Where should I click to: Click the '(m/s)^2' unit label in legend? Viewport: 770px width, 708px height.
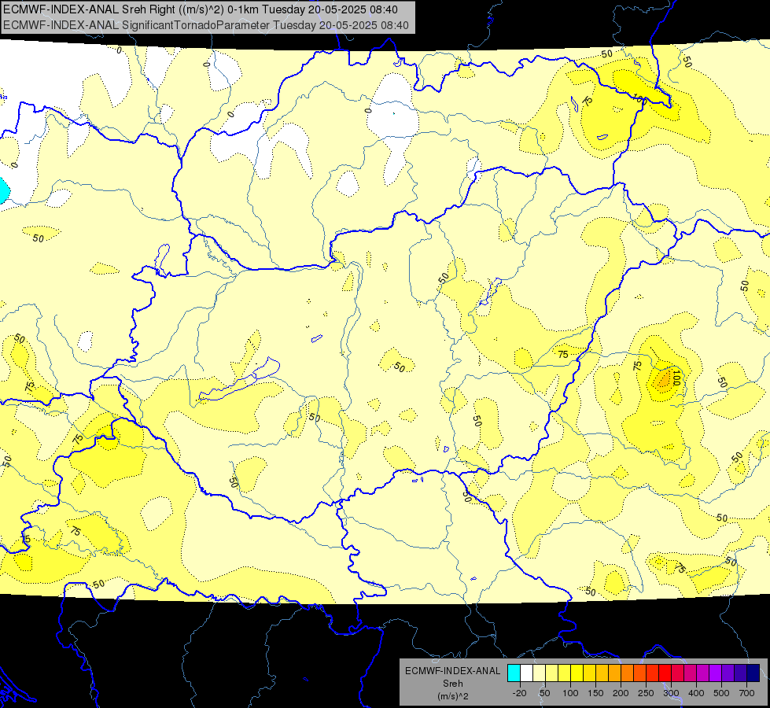pos(453,696)
